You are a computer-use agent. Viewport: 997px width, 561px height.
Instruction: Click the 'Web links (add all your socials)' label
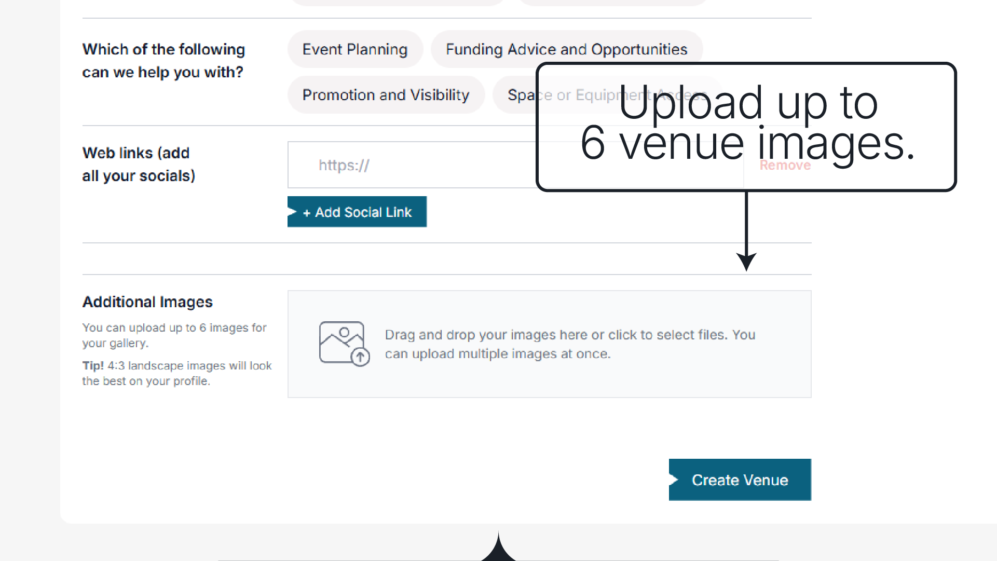(138, 165)
